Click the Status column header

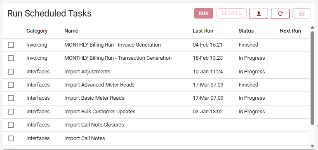tap(246, 31)
